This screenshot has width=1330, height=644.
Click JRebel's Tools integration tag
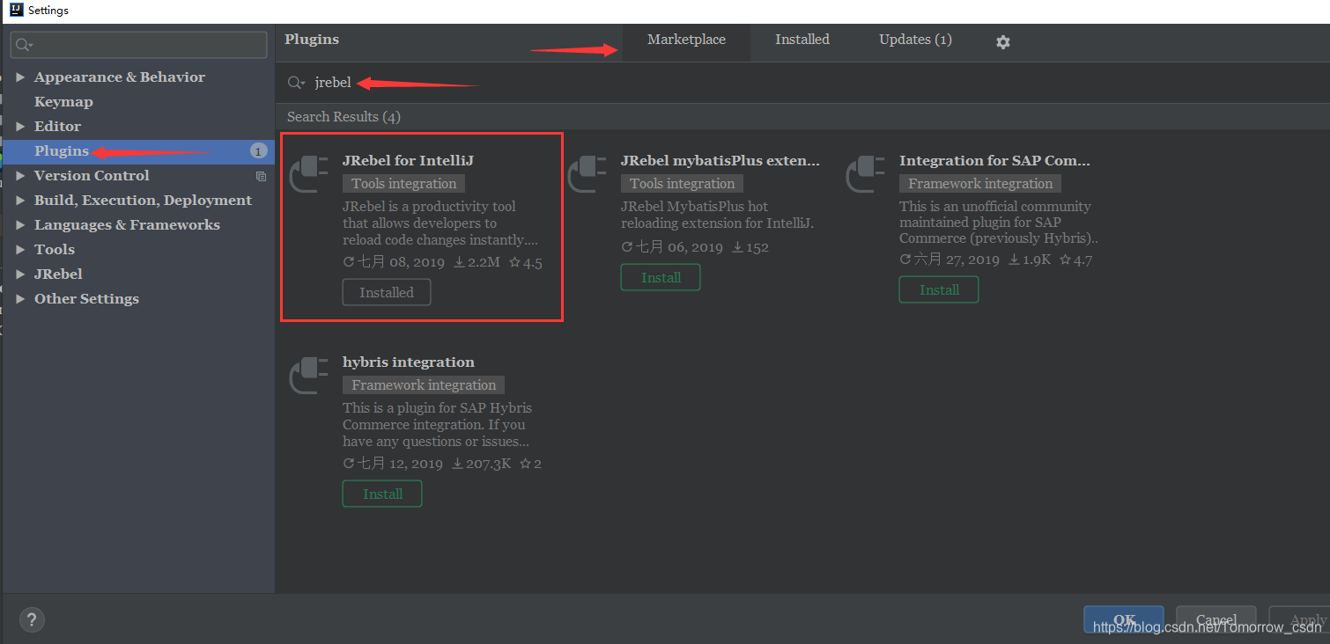403,184
